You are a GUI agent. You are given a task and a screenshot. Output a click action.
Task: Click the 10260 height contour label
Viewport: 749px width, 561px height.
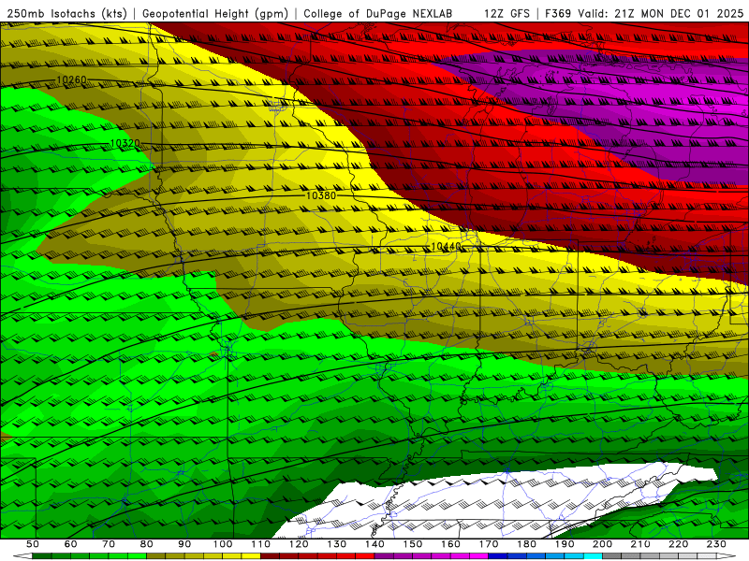pos(72,79)
